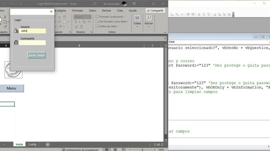Image resolution: width=270 pixels, height=151 pixels.
Task: Click the padlock icon beside Contraseña
Action: pyautogui.click(x=16, y=42)
